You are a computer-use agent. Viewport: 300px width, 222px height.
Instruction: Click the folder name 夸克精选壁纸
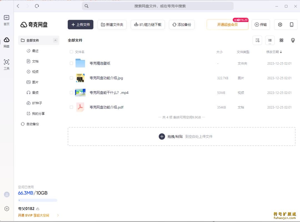coord(100,63)
